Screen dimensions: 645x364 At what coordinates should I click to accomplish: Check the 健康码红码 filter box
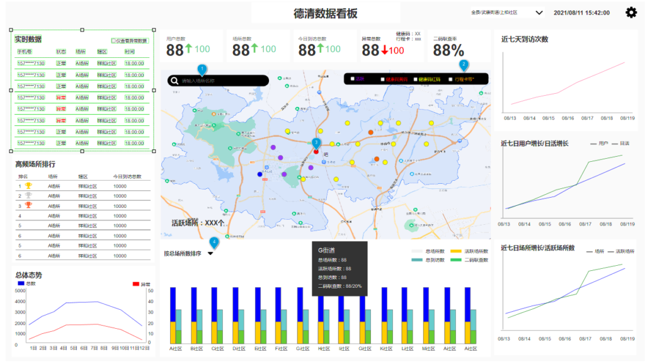[x=416, y=79]
